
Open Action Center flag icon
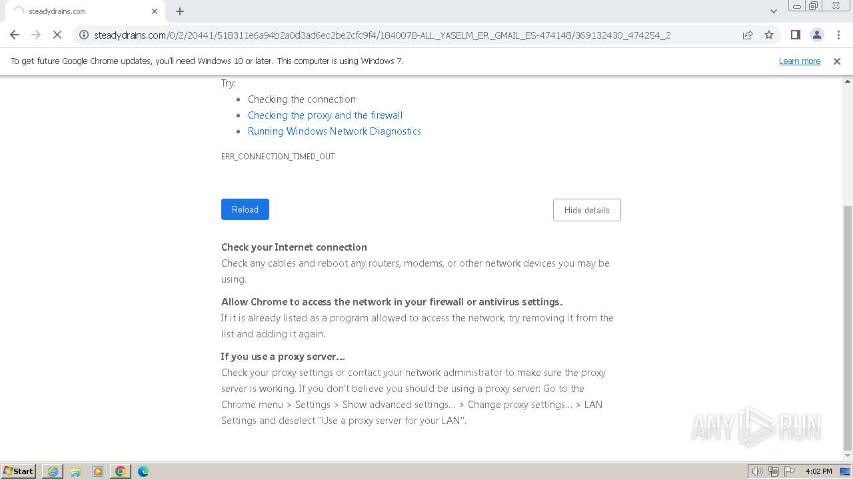790,471
